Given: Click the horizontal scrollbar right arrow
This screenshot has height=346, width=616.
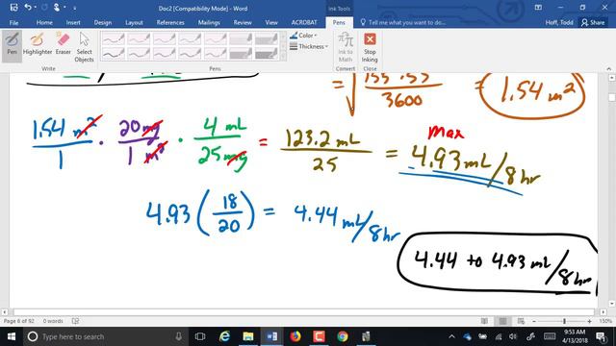Looking at the screenshot, I should [603, 312].
